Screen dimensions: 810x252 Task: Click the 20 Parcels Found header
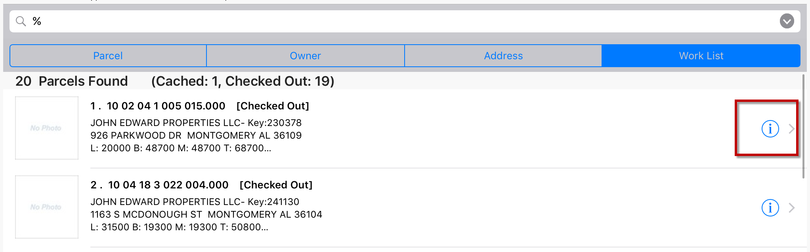pos(72,81)
